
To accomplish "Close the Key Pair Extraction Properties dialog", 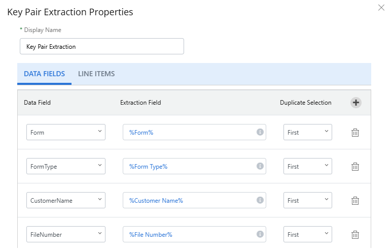I will tap(381, 8).
